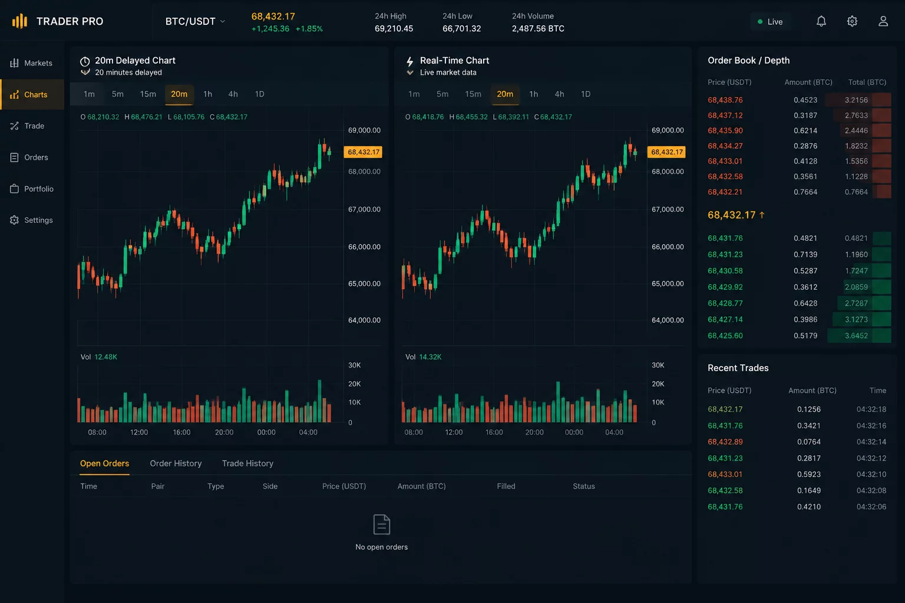The image size is (905, 603).
Task: Click the Trader Pro logo icon
Action: 19,21
